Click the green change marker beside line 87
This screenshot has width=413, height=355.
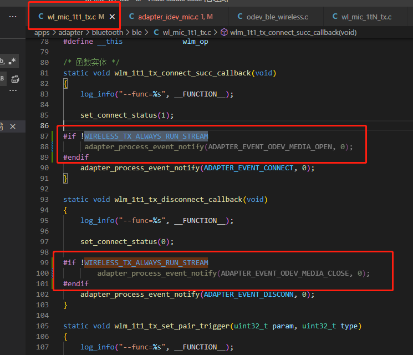(x=53, y=136)
